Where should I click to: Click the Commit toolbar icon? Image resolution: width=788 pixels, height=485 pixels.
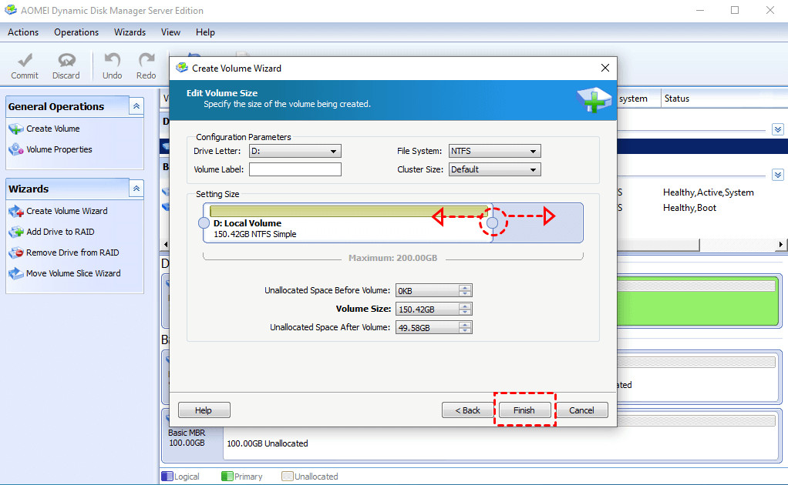tap(25, 61)
